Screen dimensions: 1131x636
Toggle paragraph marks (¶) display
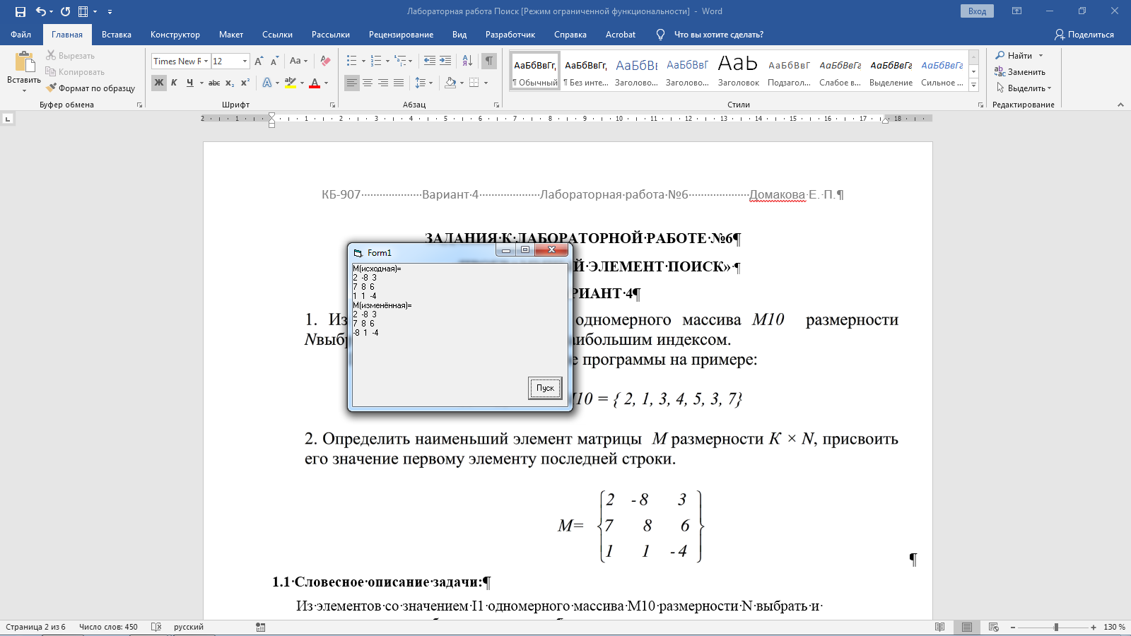pyautogui.click(x=488, y=61)
